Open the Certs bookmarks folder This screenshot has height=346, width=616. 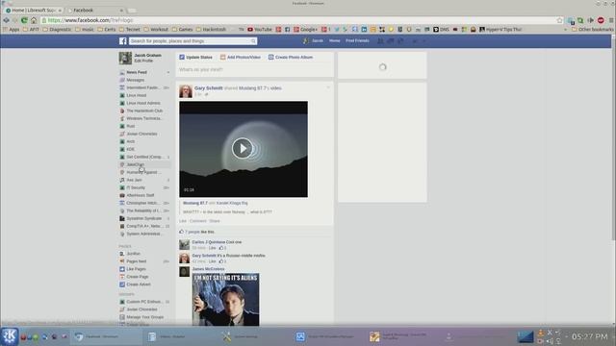pyautogui.click(x=107, y=30)
